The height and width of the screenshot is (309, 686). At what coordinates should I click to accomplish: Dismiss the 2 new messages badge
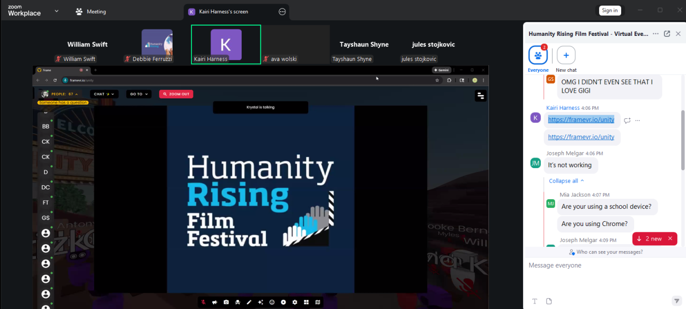670,239
